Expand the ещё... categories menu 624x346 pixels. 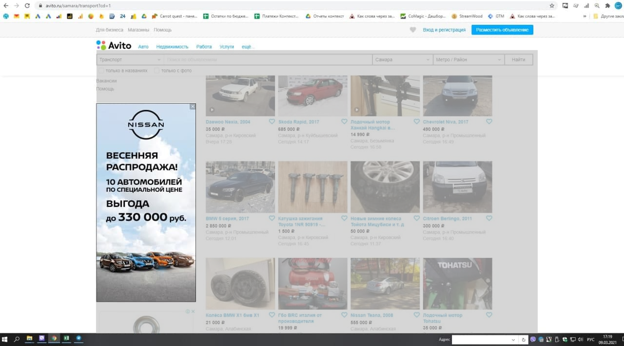[x=248, y=47]
